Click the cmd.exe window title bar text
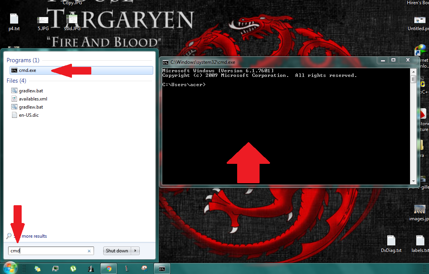This screenshot has height=274, width=429. tap(203, 62)
